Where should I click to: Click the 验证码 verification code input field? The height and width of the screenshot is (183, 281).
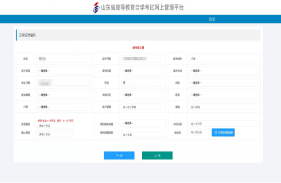200,132
